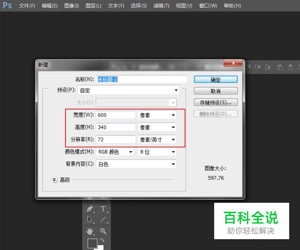Select the Line tool

pos(103,220)
